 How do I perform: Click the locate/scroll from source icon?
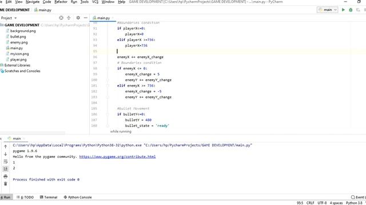(61, 18)
